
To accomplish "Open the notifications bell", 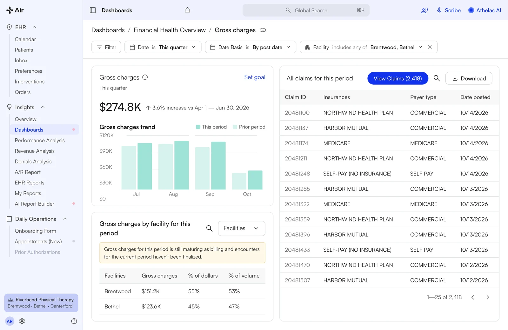I will click(x=188, y=10).
